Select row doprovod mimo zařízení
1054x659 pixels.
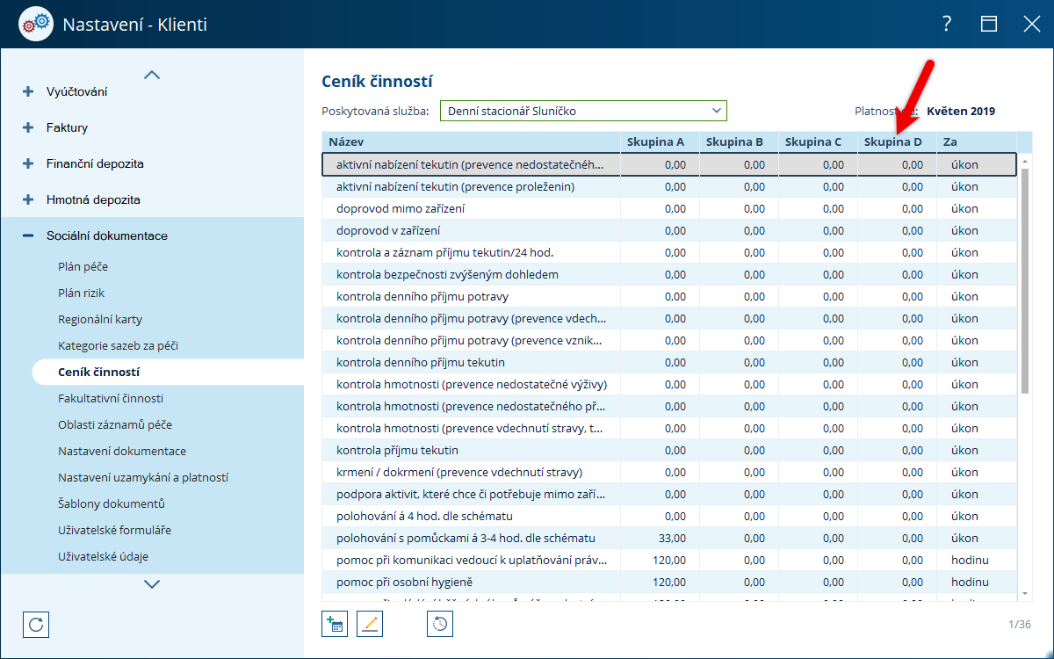pyautogui.click(x=669, y=209)
